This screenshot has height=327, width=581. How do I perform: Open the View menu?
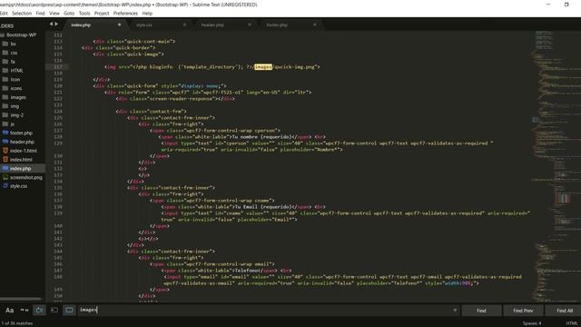coord(54,14)
